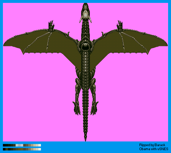Select the clawed hand atop the right wing
Viewport: 171px width, 153px height.
click(120, 26)
